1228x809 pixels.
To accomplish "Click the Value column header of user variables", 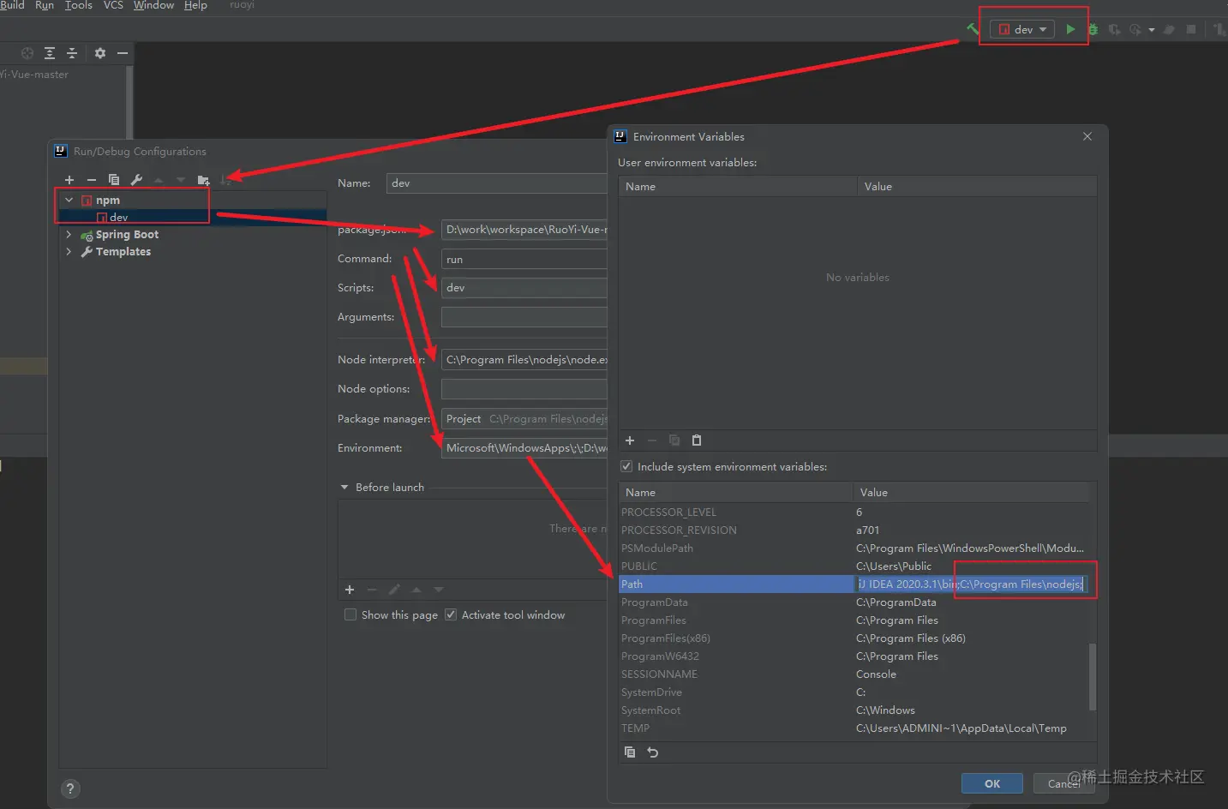I will point(977,186).
